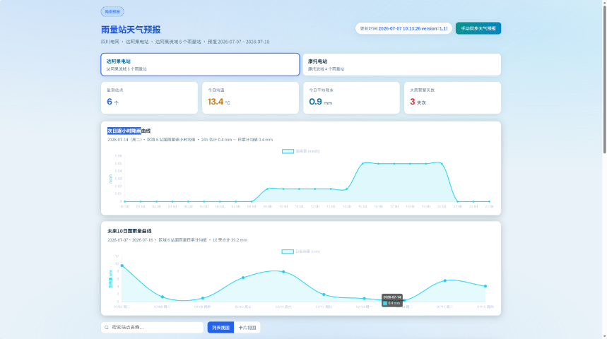Switch to the 康托电站 station tab

point(401,65)
